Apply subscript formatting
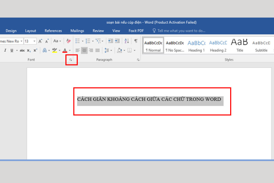 tap(29, 51)
